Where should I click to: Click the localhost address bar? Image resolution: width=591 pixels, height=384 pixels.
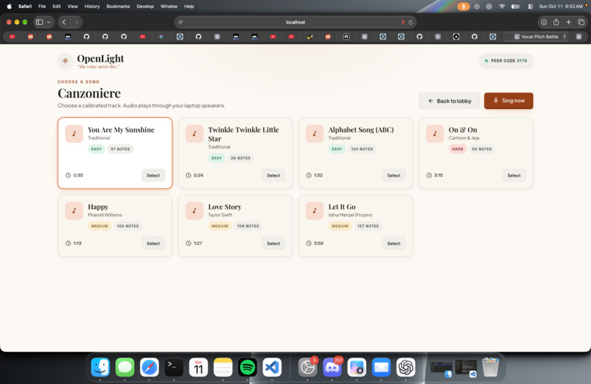click(x=295, y=22)
